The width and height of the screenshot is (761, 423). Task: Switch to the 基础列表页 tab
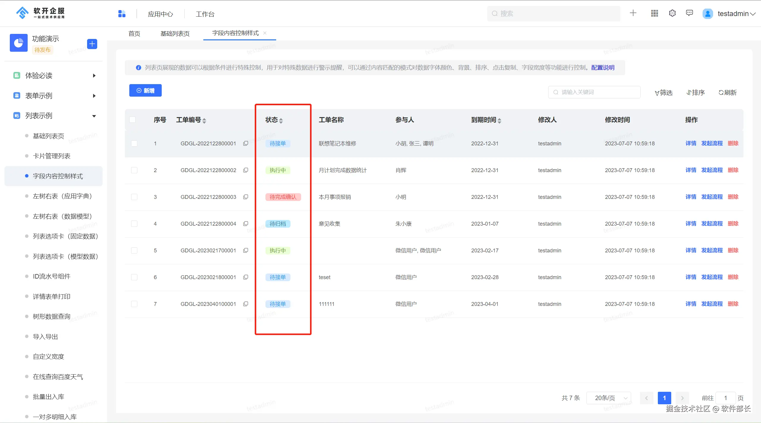175,34
